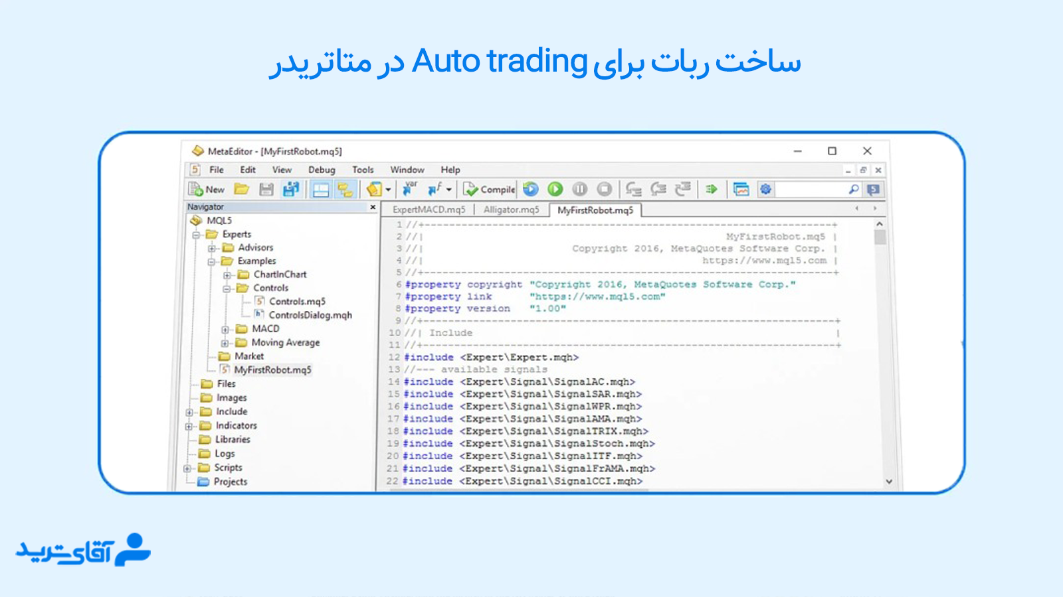Viewport: 1063px width, 597px height.
Task: Pause debugging with the pause icon
Action: click(580, 190)
